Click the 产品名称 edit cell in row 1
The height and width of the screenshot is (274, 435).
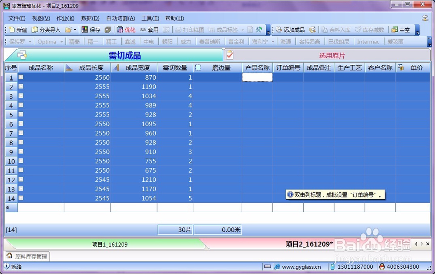[x=257, y=77]
